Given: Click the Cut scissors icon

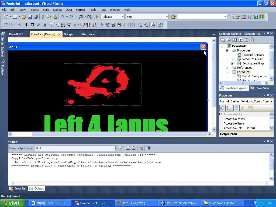Looking at the screenshot, I should click(43, 17).
